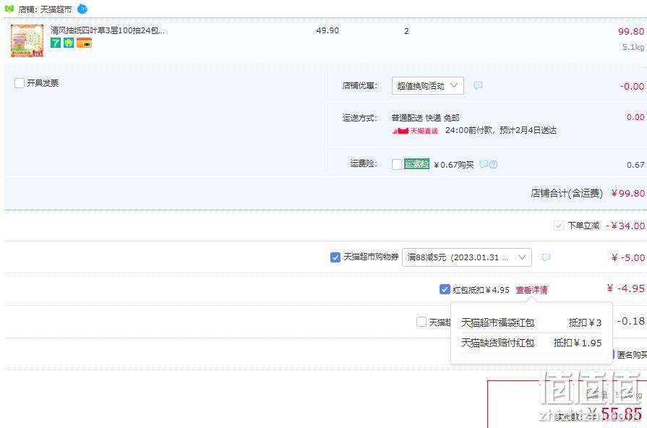
Task: Click the ¥0.67购买 insurance price text
Action: point(454,165)
